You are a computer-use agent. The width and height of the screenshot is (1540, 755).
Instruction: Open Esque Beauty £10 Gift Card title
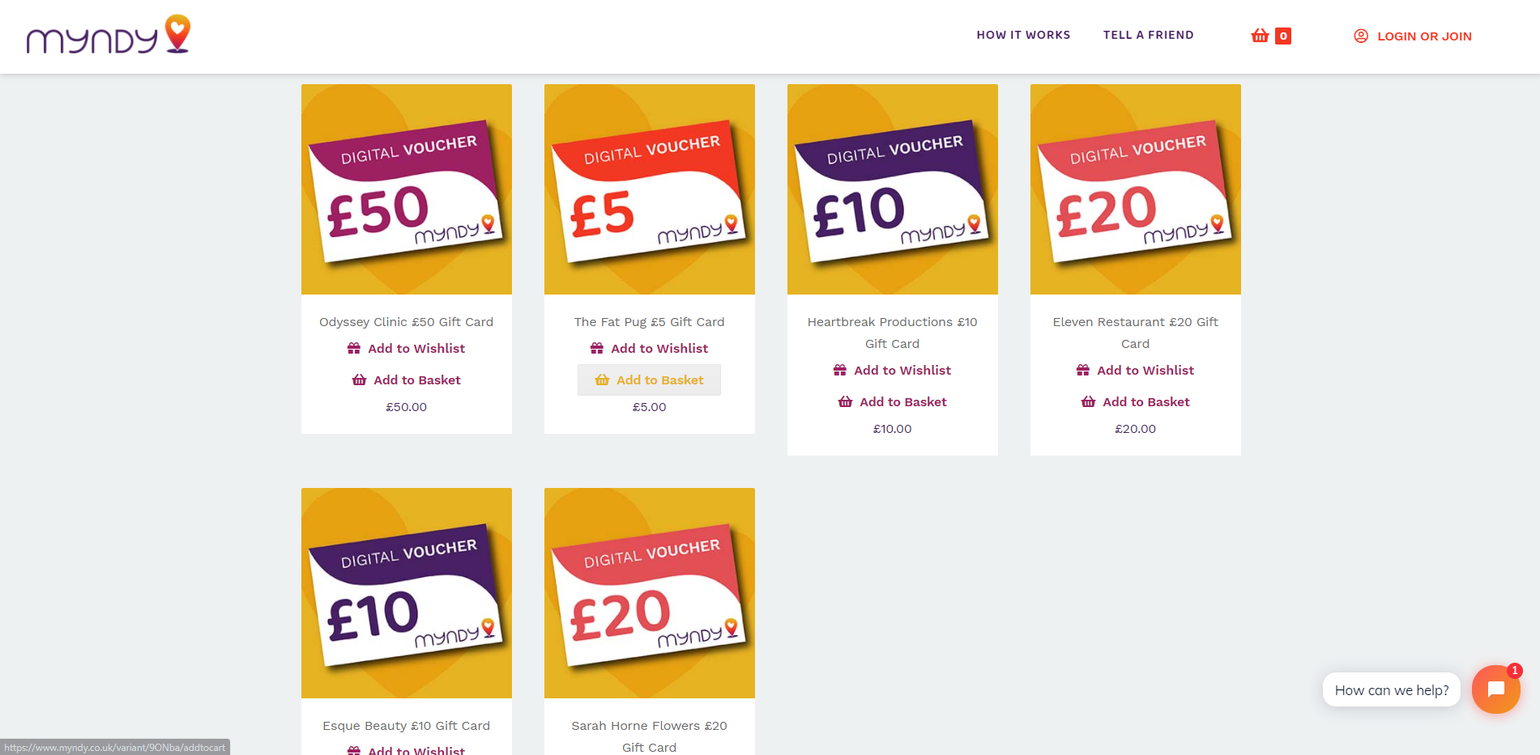tap(407, 726)
